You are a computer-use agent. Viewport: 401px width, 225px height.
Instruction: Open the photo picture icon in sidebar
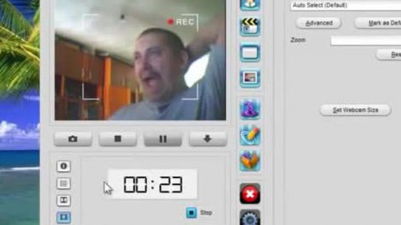pos(250,77)
